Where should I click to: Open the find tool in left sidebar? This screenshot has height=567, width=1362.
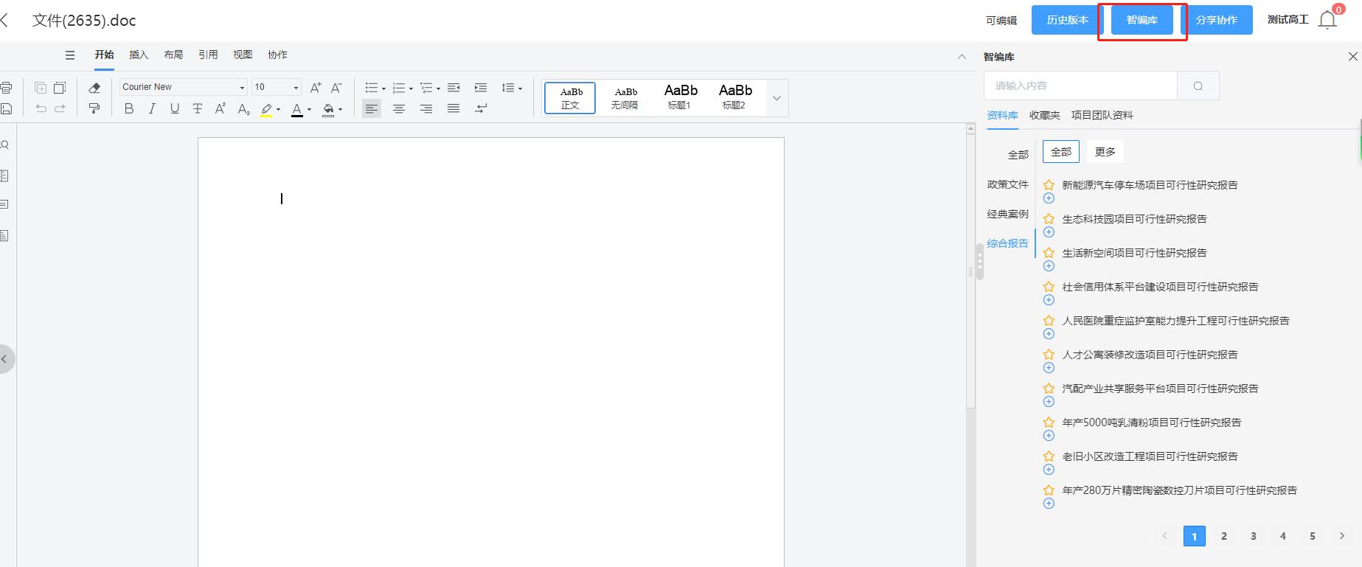pos(4,145)
